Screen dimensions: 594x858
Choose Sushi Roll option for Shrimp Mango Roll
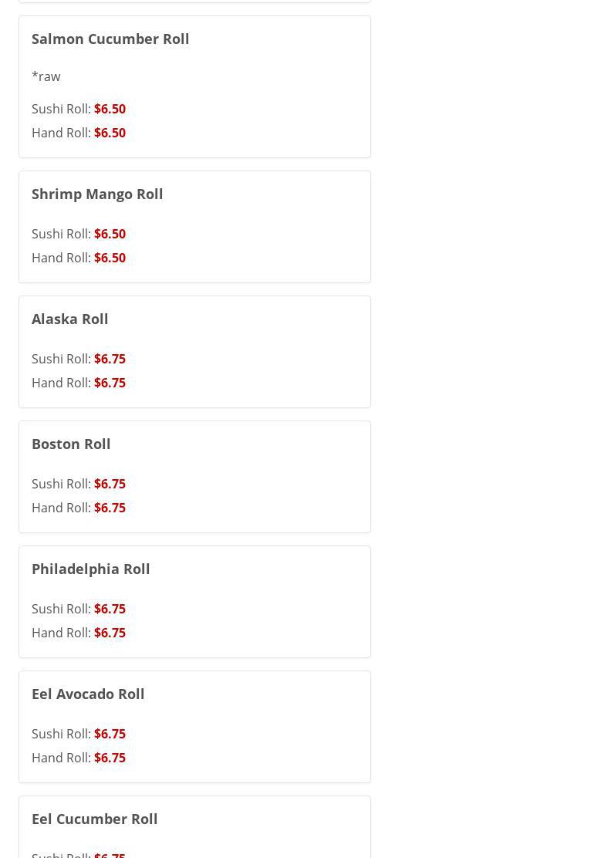(x=79, y=234)
